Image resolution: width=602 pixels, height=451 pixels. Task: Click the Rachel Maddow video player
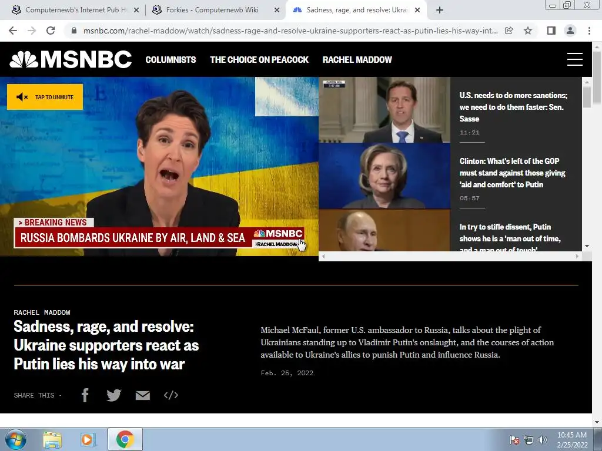coord(159,166)
